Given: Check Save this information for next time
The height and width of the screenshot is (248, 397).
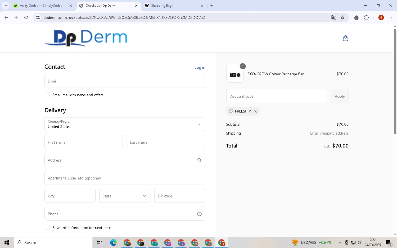Looking at the screenshot, I should 47,227.
